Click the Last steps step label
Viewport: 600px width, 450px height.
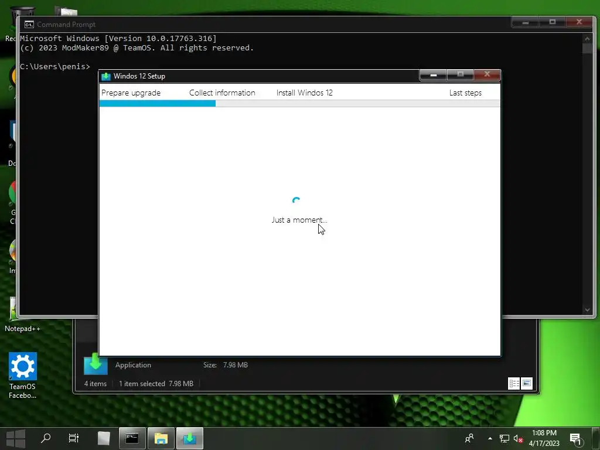[x=465, y=93]
